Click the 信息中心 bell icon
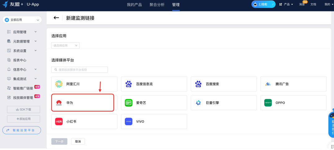334x150 pixels. coord(9,69)
